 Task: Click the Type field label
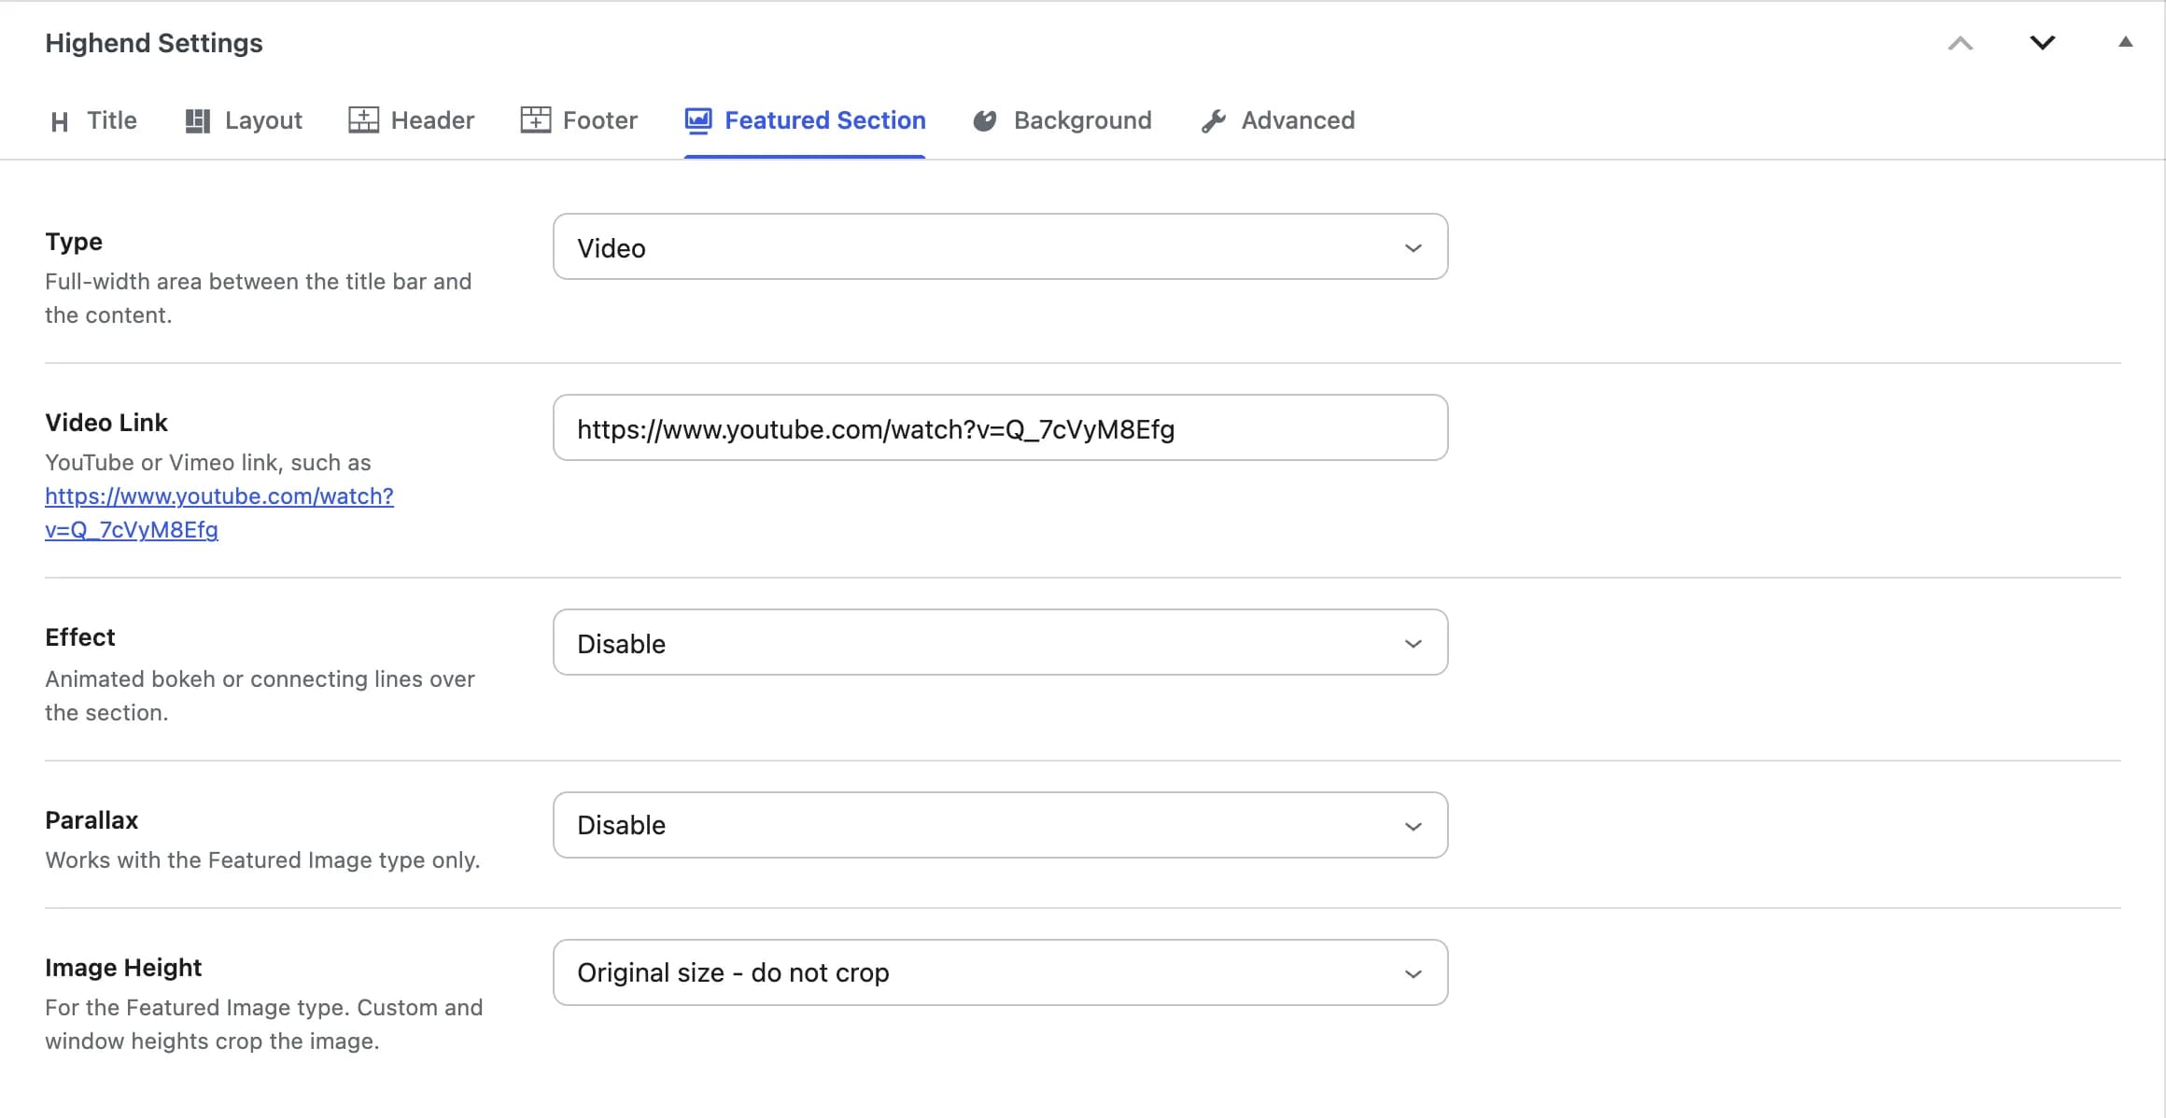[74, 242]
